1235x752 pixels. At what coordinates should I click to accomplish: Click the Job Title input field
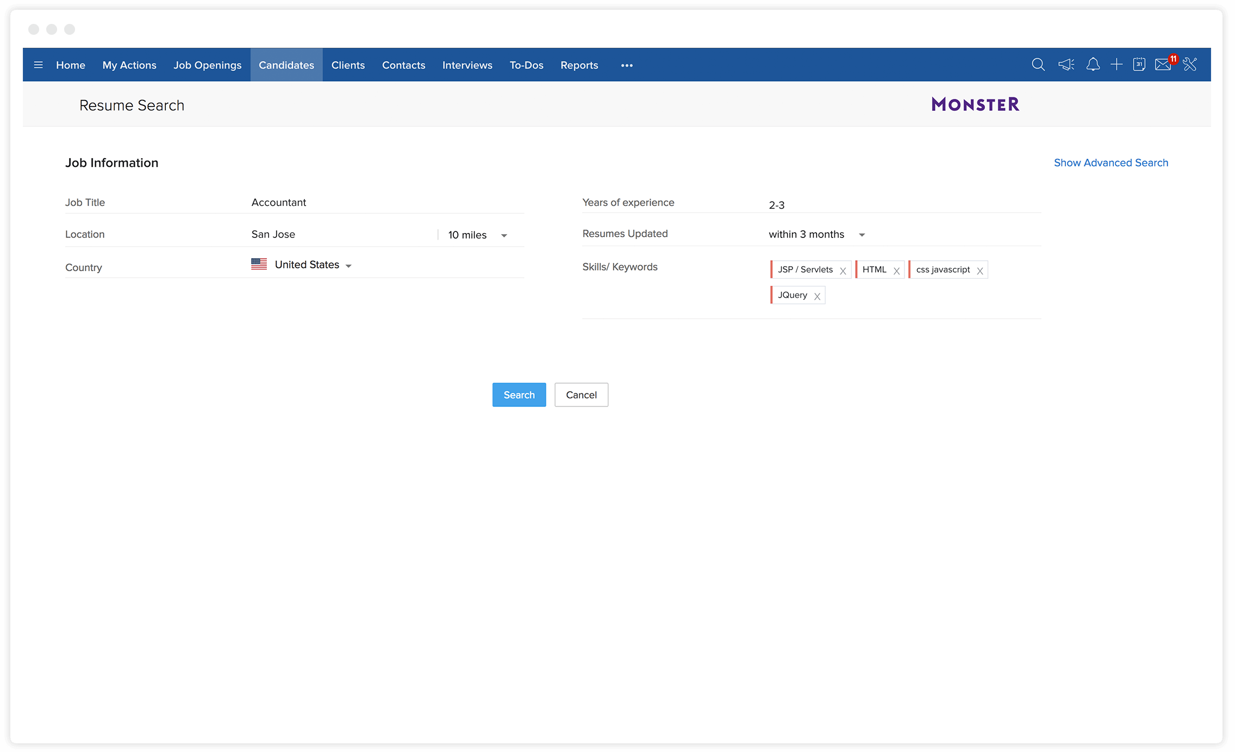click(x=385, y=202)
